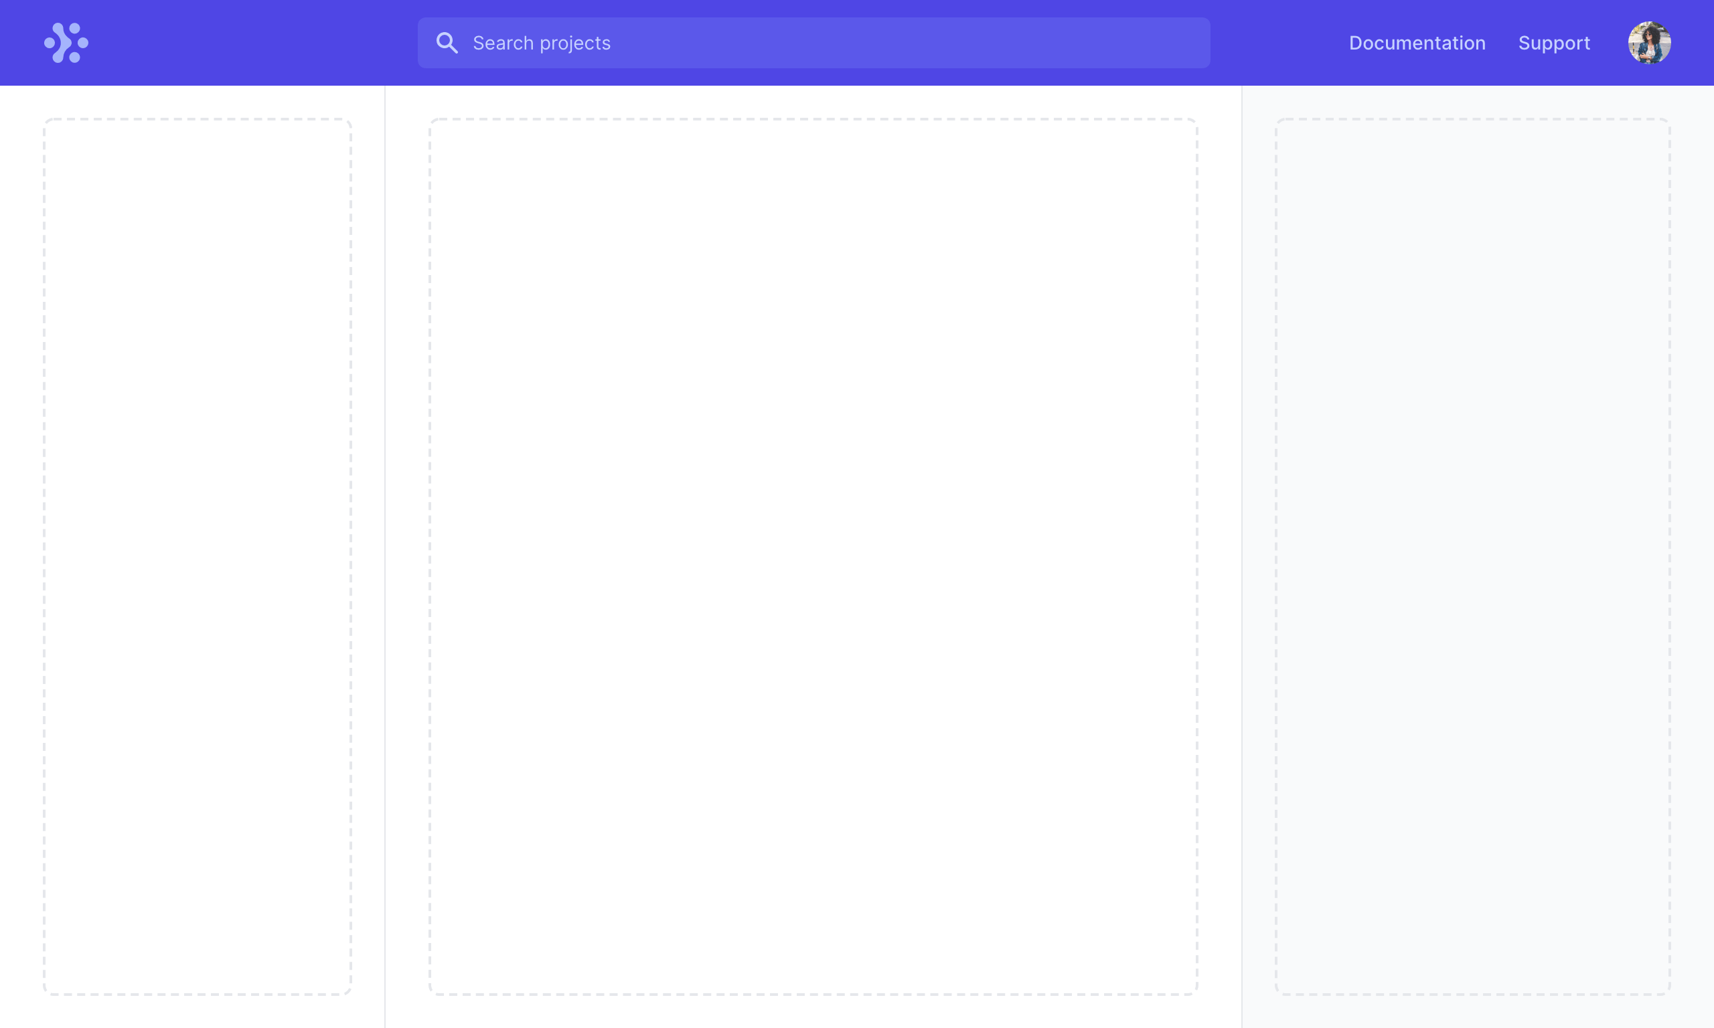
Task: Click the right gray dashed placeholder panel
Action: pos(1472,556)
